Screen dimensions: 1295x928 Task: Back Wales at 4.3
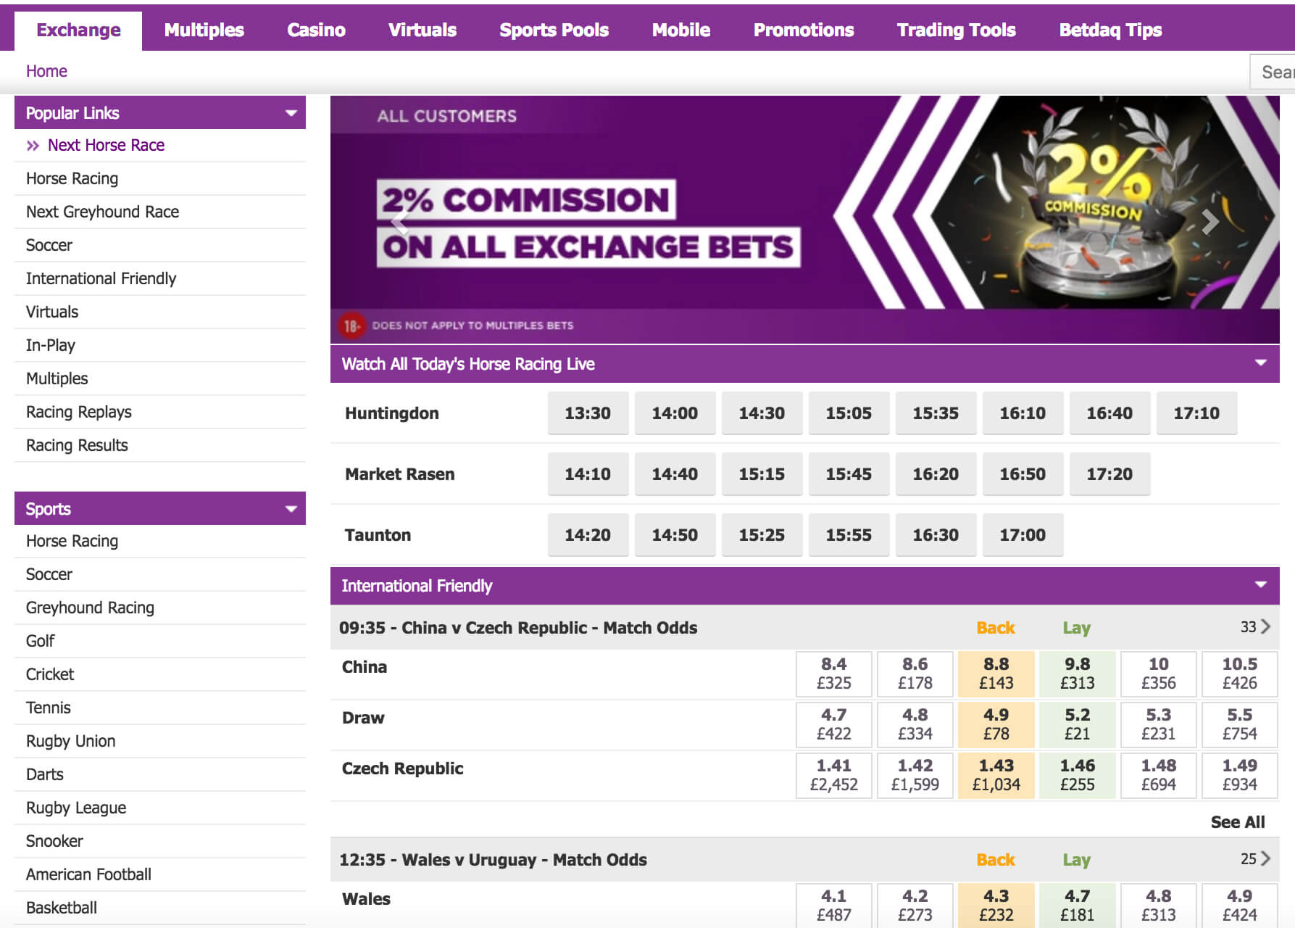996,906
